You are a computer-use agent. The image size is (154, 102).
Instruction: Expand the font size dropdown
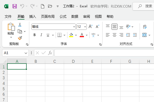85,27
